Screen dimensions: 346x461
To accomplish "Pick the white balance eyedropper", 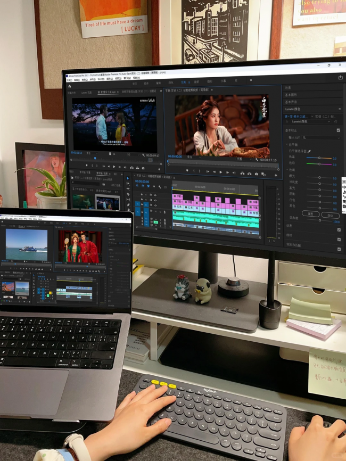I will [x=309, y=151].
